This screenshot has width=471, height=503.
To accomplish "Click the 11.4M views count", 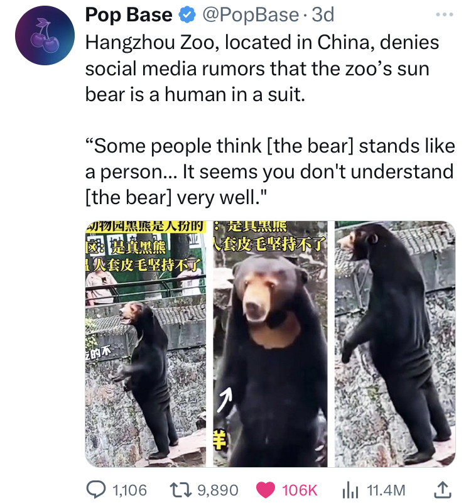I will point(386,490).
